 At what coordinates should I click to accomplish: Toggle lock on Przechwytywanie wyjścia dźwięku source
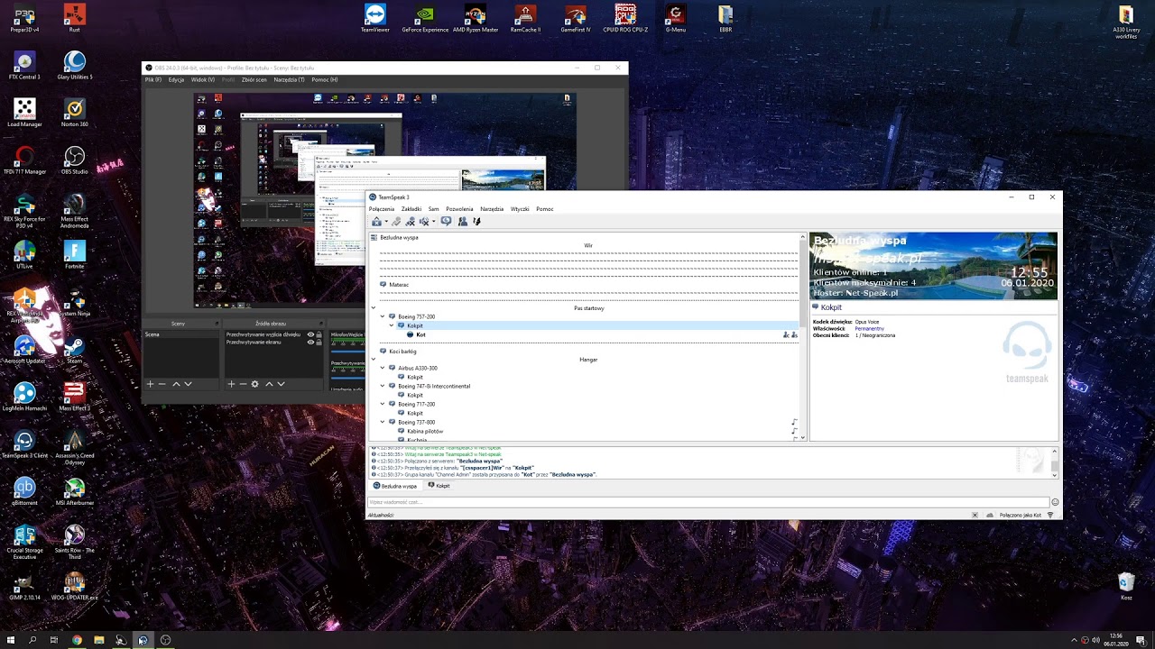(319, 334)
